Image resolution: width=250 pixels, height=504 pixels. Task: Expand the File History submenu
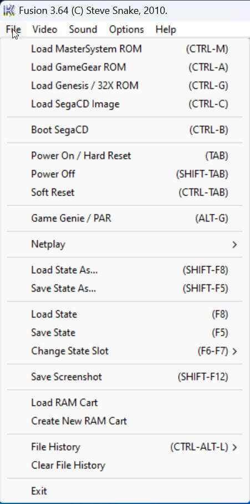[125, 447]
